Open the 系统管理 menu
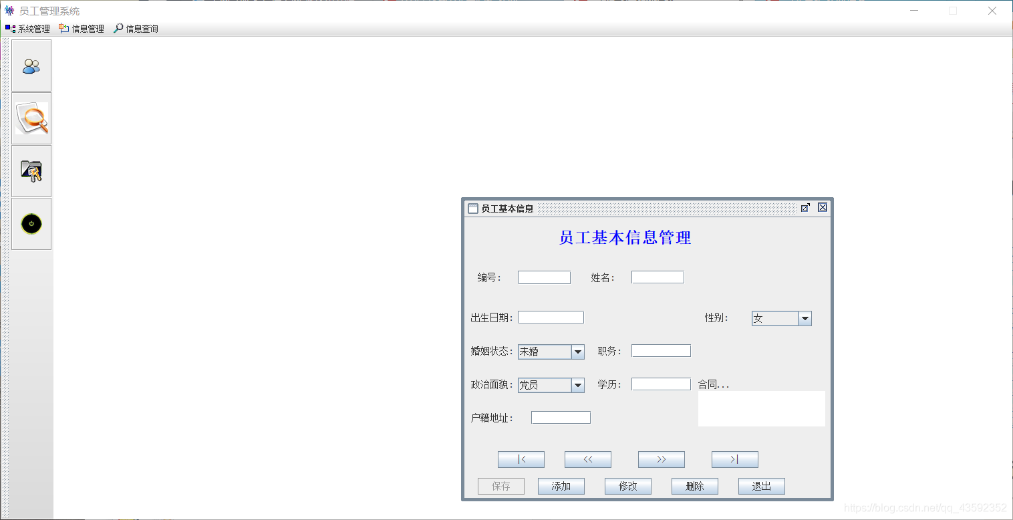 pos(28,29)
